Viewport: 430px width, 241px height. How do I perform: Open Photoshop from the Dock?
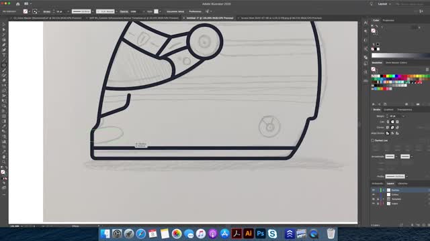[x=260, y=234]
